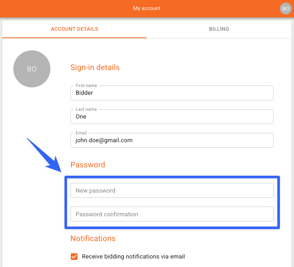
Task: Select the Account Details tab
Action: [75, 29]
